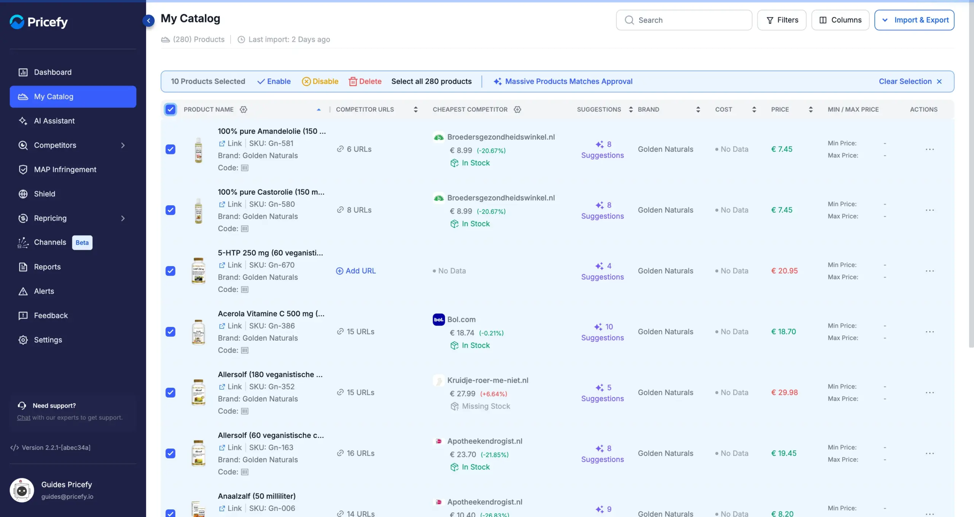Screen dimensions: 974x517
Task: Click the Pricefy logo
Action: (x=38, y=22)
